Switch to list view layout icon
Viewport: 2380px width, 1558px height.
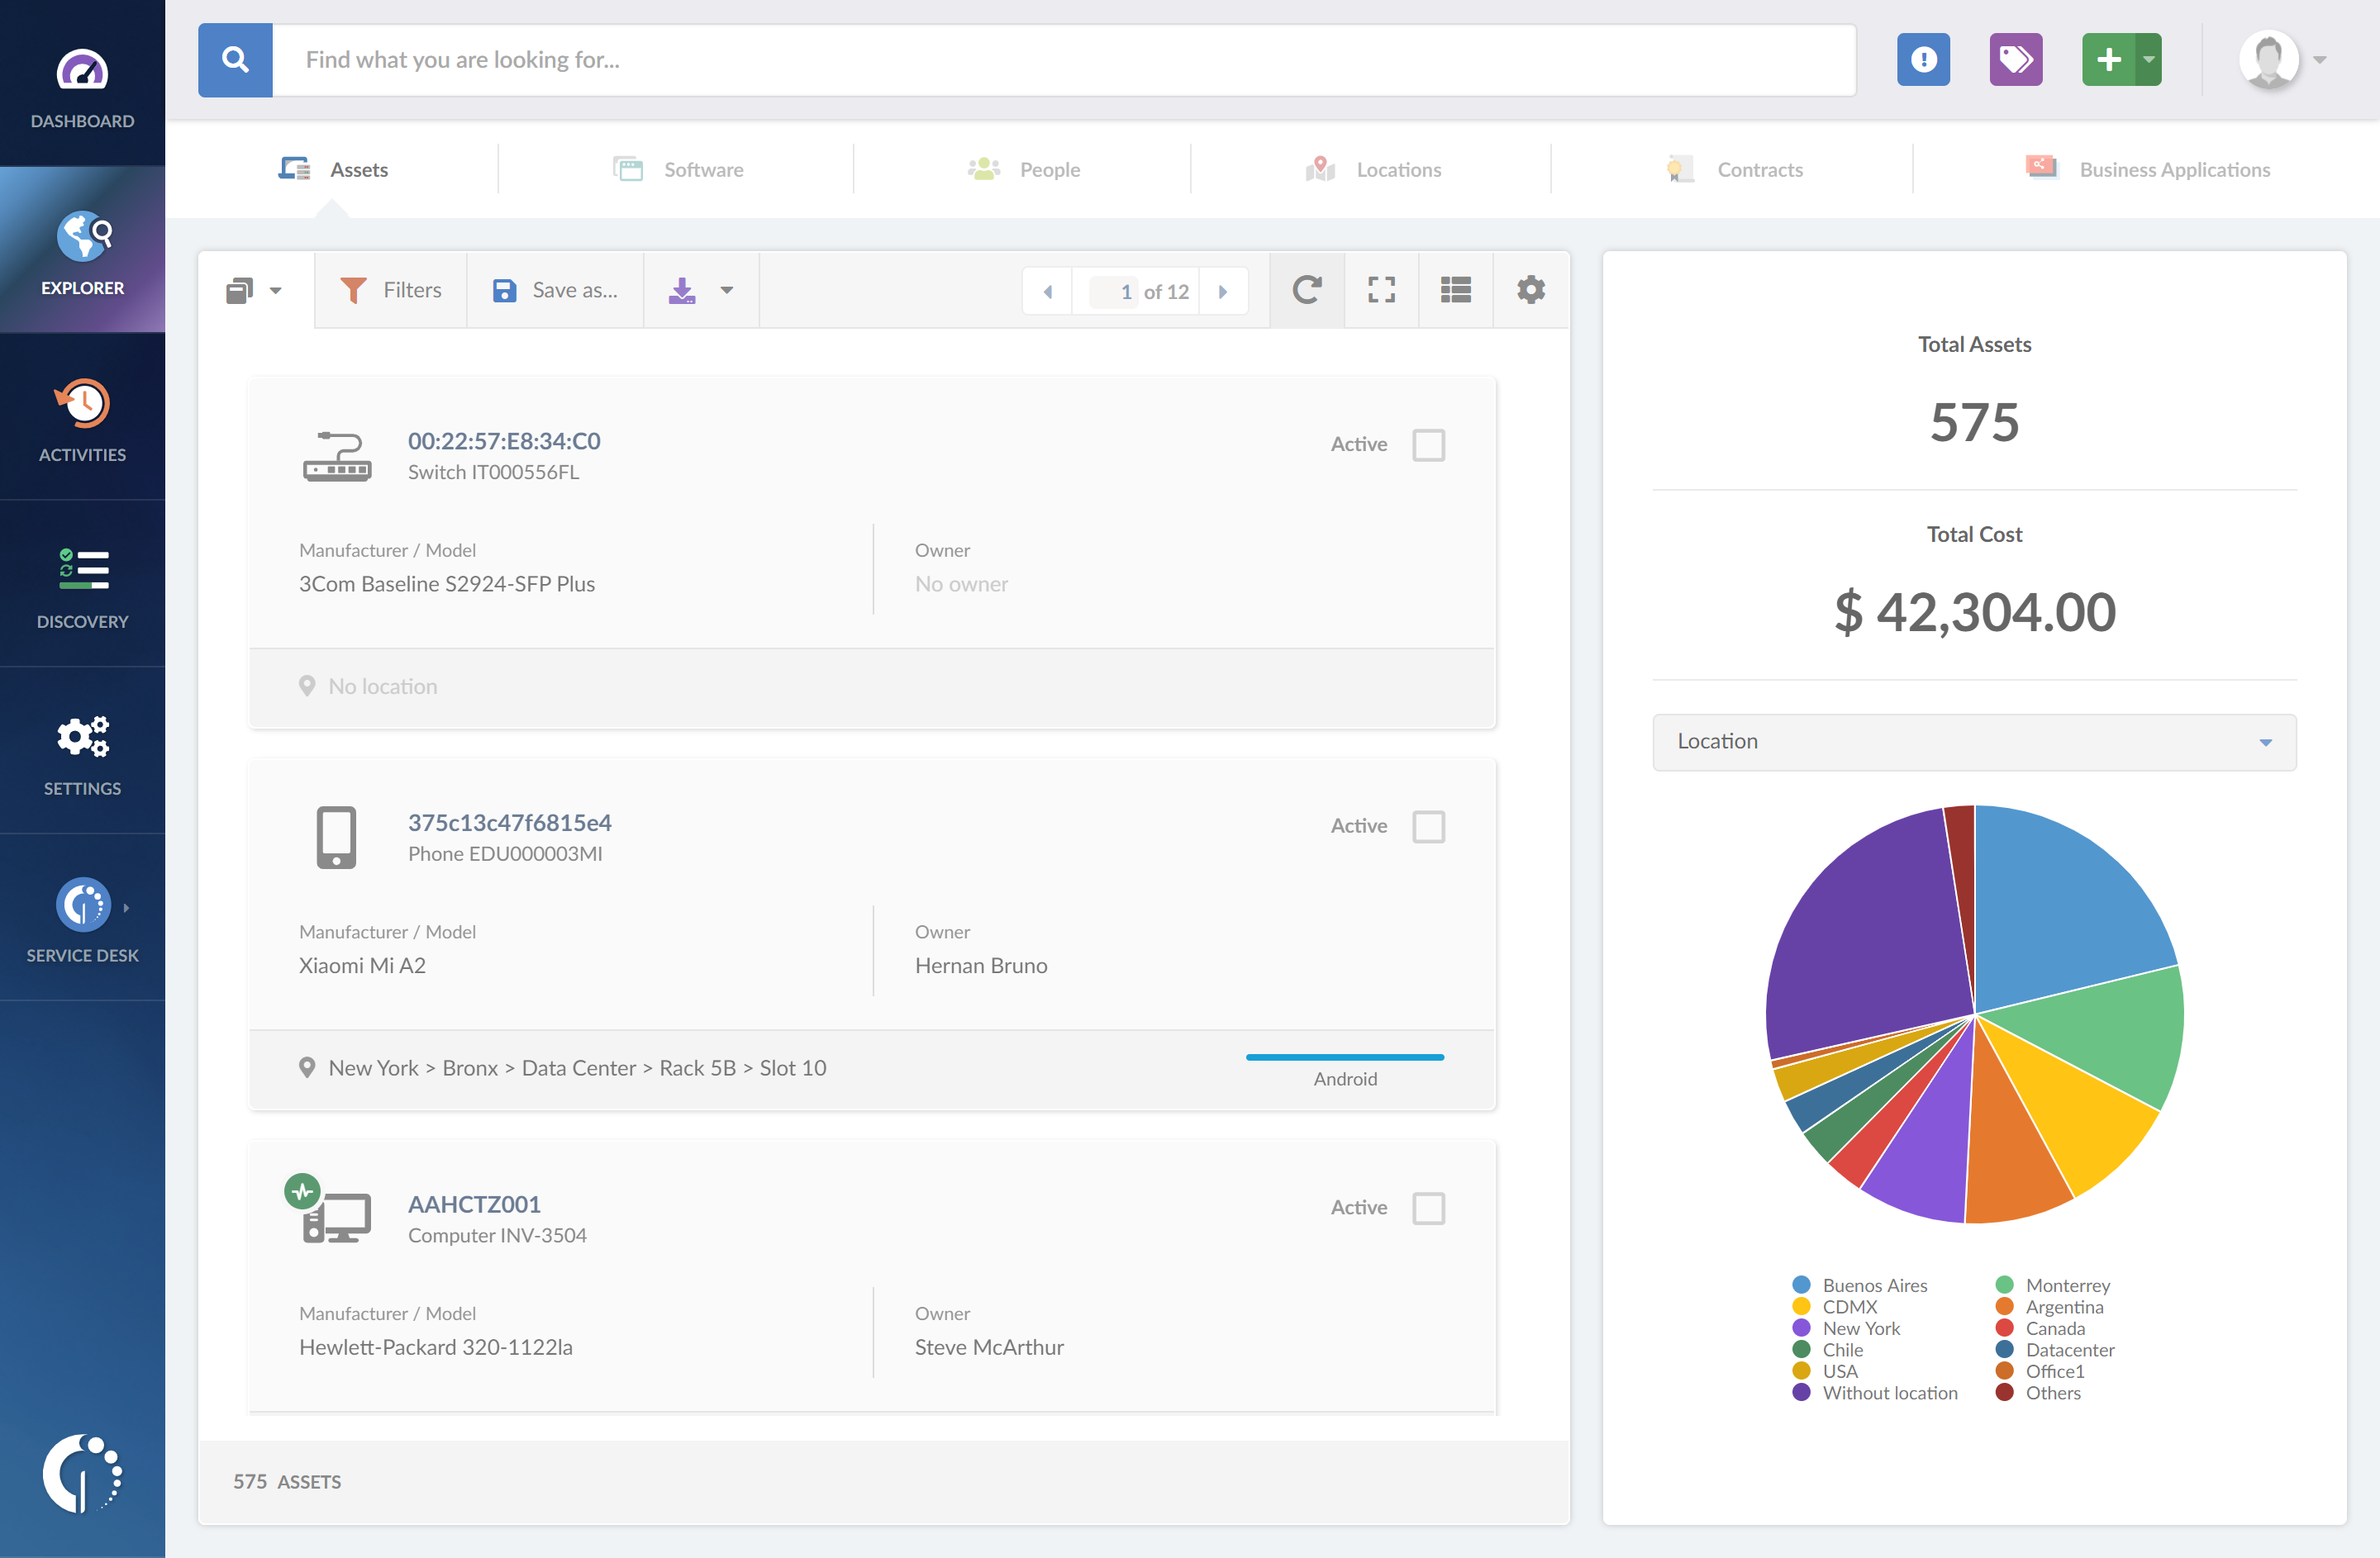click(x=1455, y=290)
